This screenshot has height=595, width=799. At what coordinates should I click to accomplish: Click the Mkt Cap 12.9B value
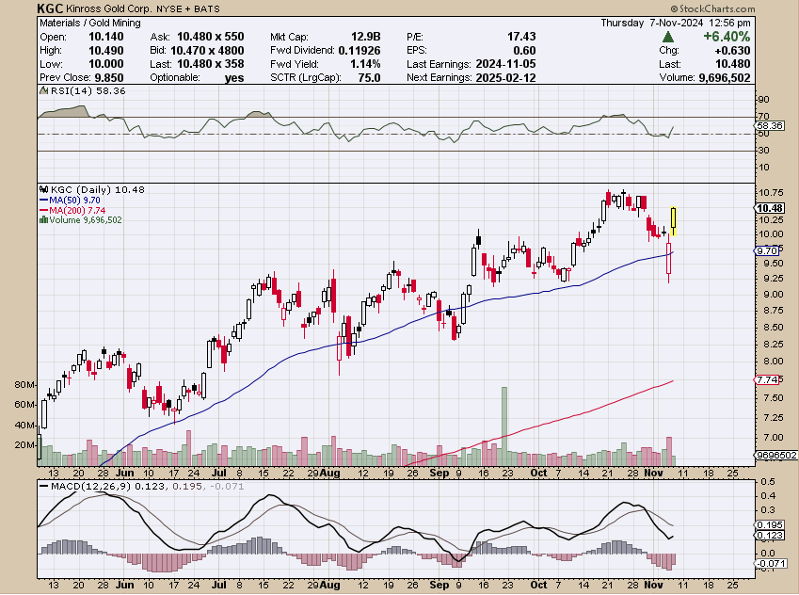[365, 37]
